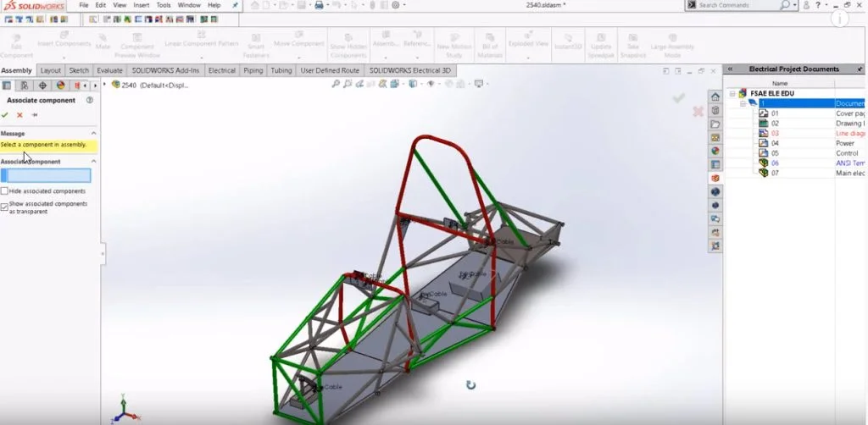Collapse the Message section chevron
The image size is (868, 425).
pyautogui.click(x=93, y=133)
